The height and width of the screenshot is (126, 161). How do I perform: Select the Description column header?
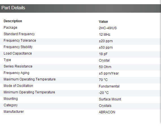pos(13,21)
